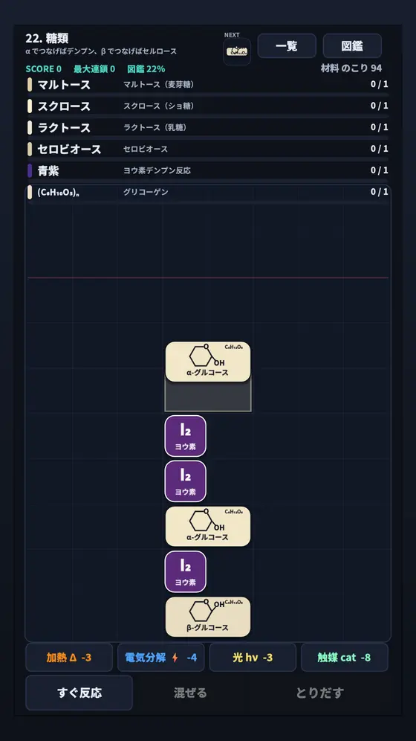Viewport: 416px width, 741px height.
Task: Click the ヨウ素デンプン反応 description text
Action: (x=157, y=170)
